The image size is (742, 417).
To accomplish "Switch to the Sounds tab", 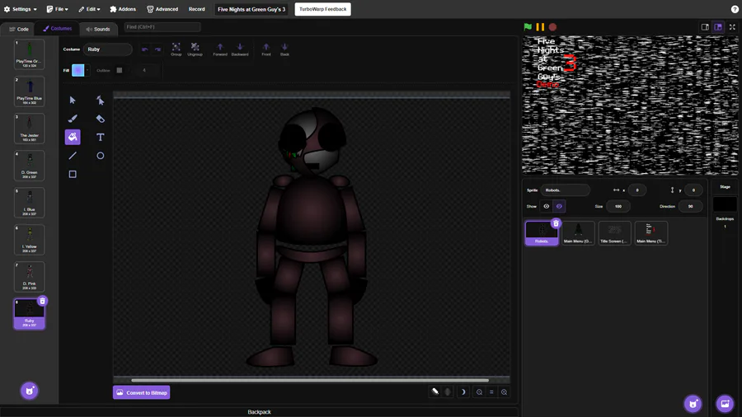I will pyautogui.click(x=98, y=29).
